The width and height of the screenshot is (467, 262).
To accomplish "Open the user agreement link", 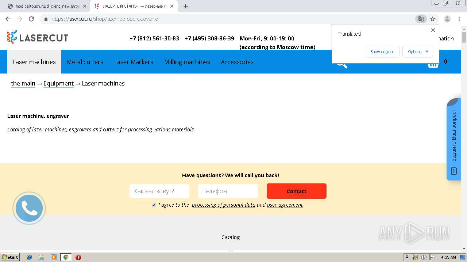I will tap(285, 205).
